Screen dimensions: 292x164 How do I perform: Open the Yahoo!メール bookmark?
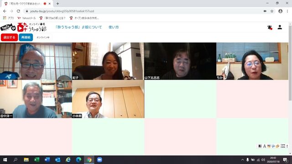[x=26, y=18]
